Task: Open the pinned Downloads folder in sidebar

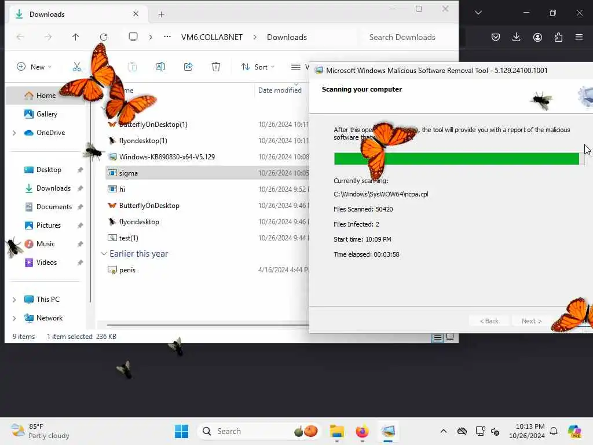Action: 53,188
